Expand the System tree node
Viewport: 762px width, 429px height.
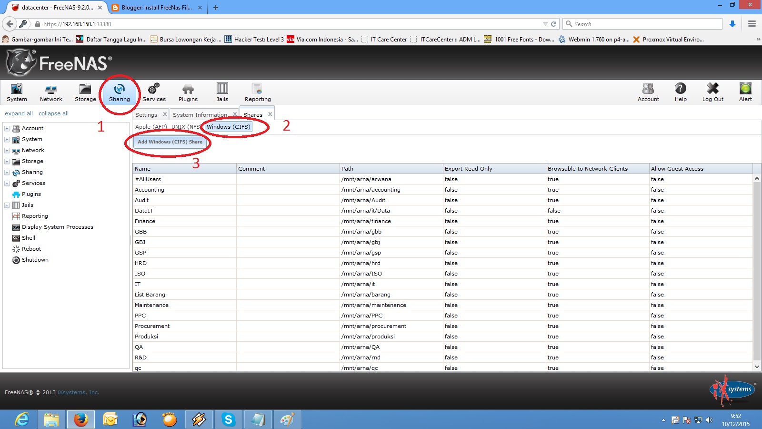pyautogui.click(x=6, y=139)
